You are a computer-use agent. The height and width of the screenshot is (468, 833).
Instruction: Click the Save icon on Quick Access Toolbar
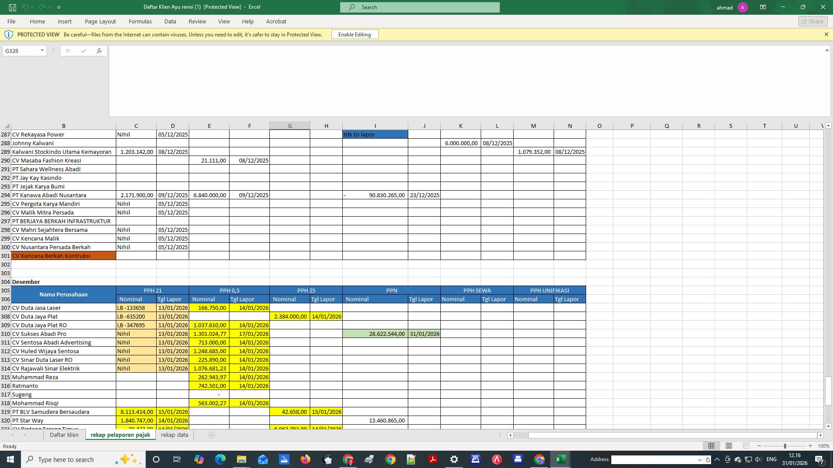click(x=13, y=7)
